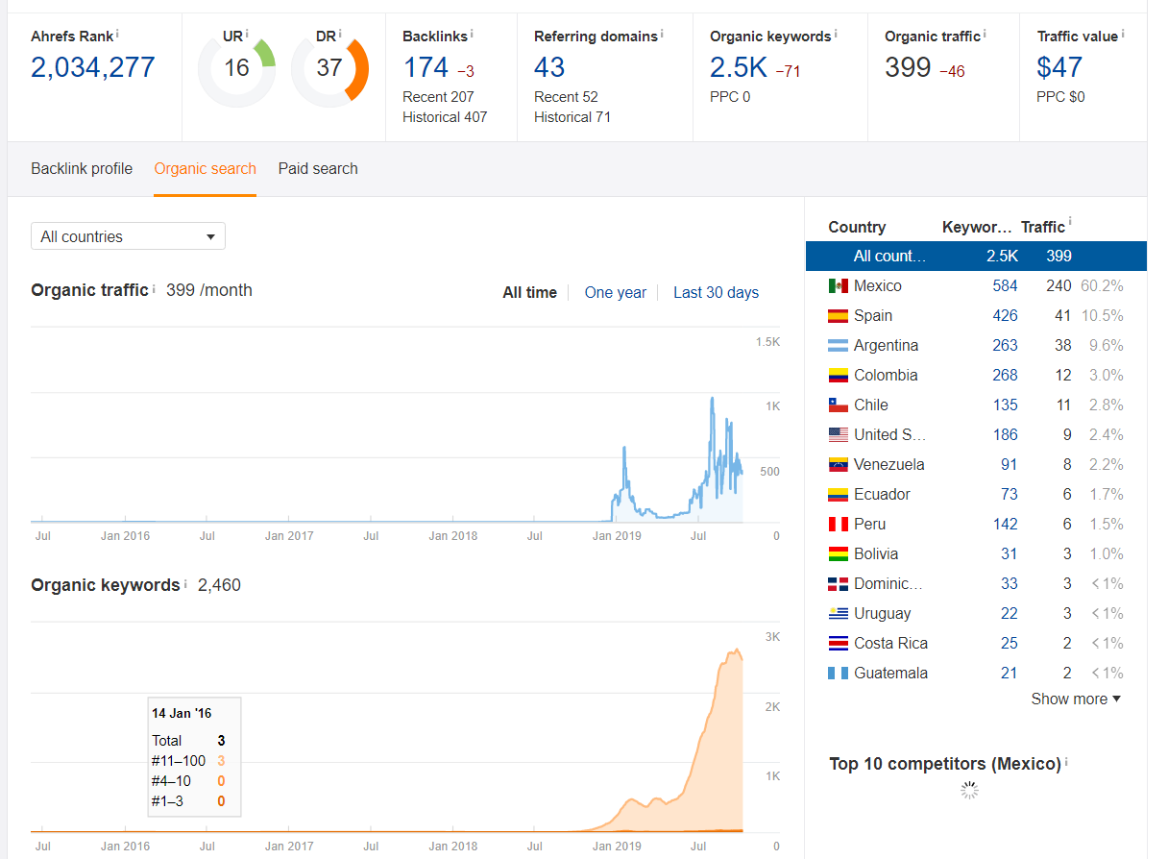Click the Recent 52 referring domains text

(x=566, y=97)
